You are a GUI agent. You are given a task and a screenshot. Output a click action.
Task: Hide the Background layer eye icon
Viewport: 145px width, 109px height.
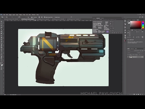tap(128, 57)
